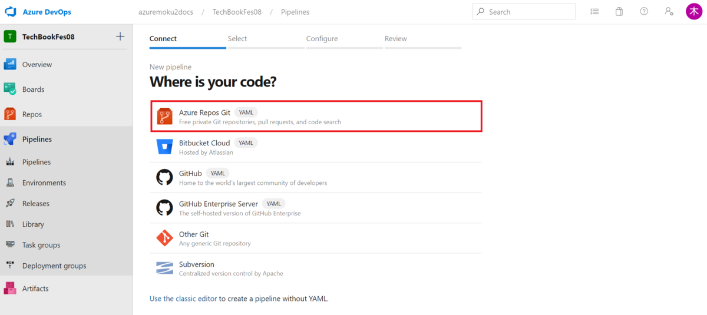This screenshot has height=315, width=707.
Task: Focus the Search input field
Action: tap(524, 11)
